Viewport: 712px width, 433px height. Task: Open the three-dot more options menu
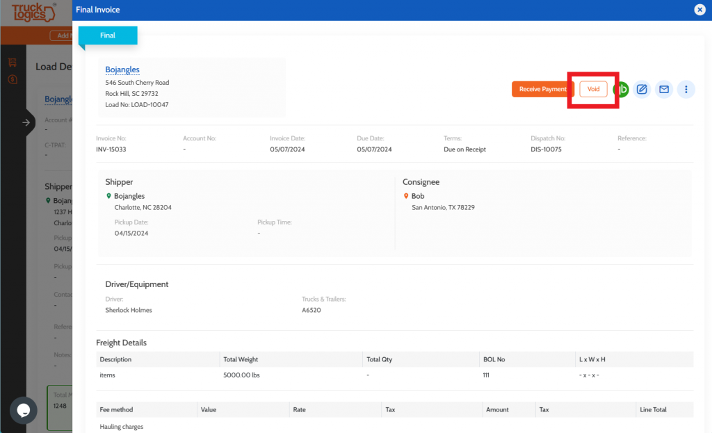(686, 90)
